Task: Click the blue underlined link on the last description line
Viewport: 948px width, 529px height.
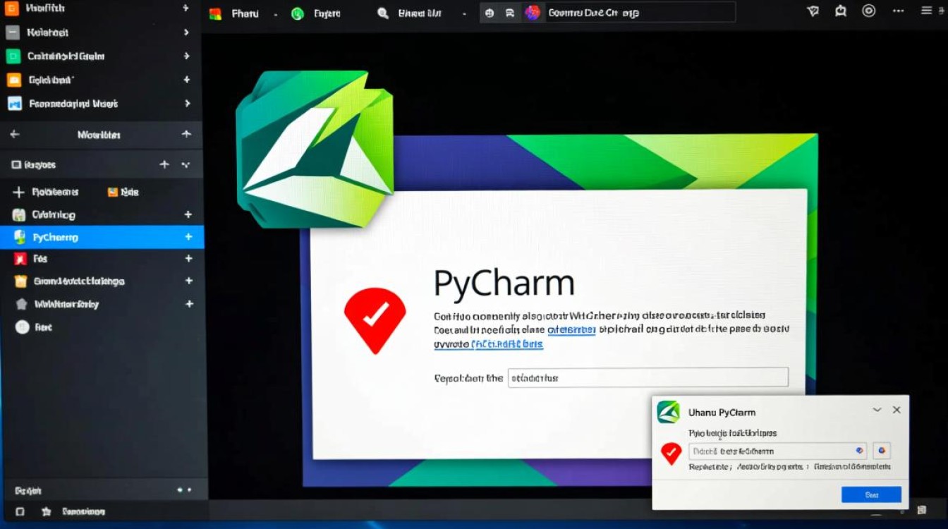Action: click(507, 344)
